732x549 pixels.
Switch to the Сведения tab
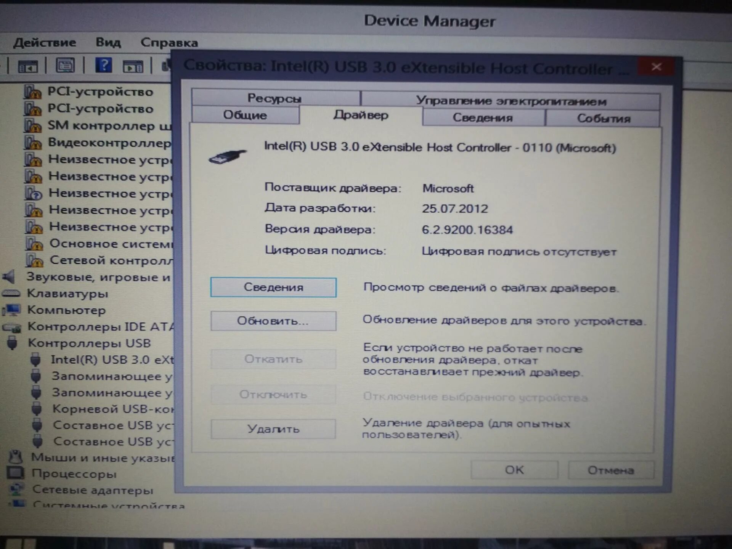[483, 118]
